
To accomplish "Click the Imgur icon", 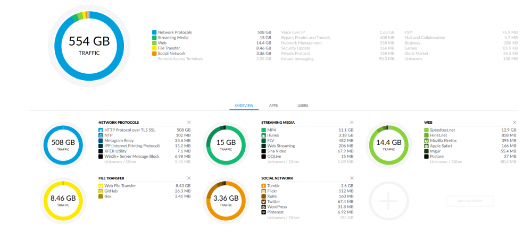I will pos(426,151).
